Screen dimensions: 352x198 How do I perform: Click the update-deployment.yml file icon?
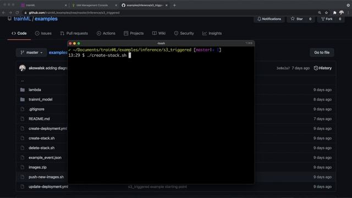[x=23, y=186]
